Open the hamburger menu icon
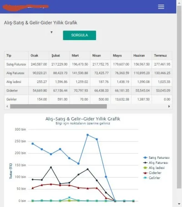Screen dimensions: 182x207 [x=161, y=7]
